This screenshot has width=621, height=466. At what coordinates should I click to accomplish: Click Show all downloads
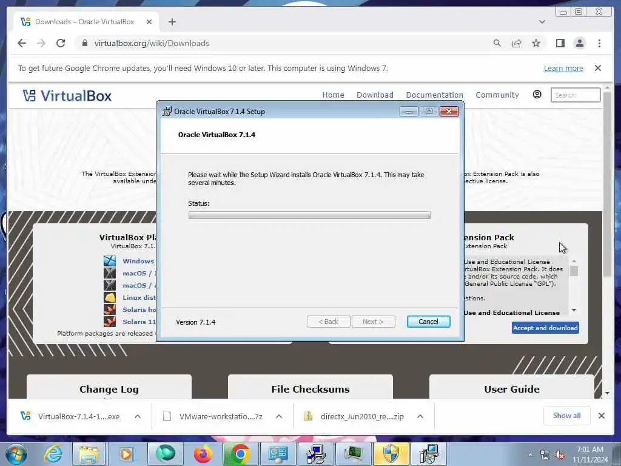coord(567,416)
